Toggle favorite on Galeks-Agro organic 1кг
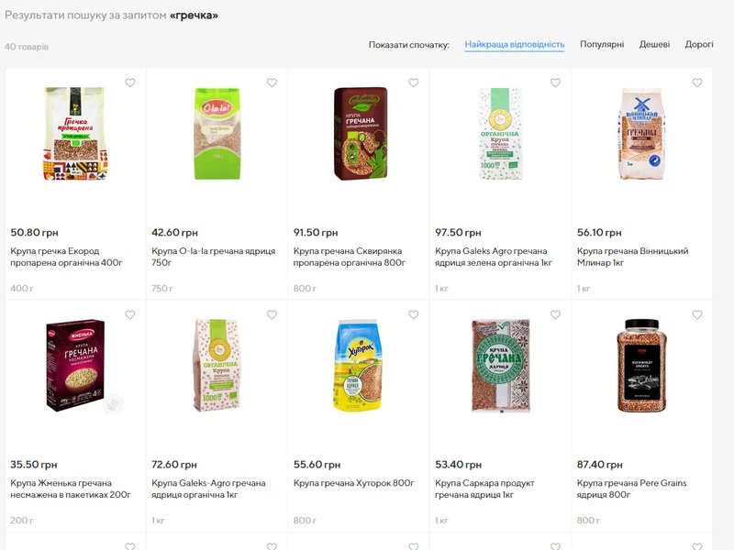The height and width of the screenshot is (550, 734). point(272,315)
